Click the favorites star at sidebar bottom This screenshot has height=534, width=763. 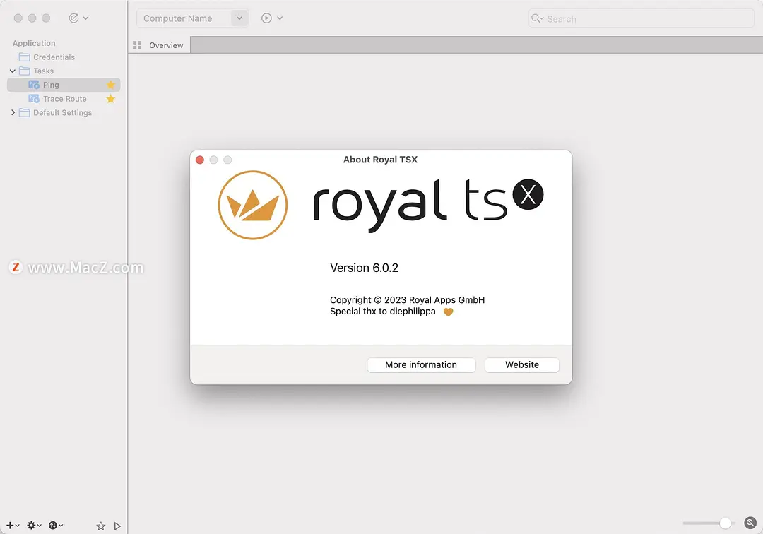tap(101, 526)
